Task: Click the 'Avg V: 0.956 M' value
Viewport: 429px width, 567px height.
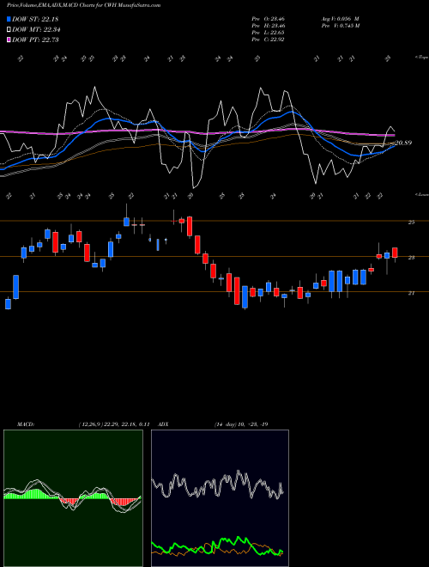Action: click(340, 19)
